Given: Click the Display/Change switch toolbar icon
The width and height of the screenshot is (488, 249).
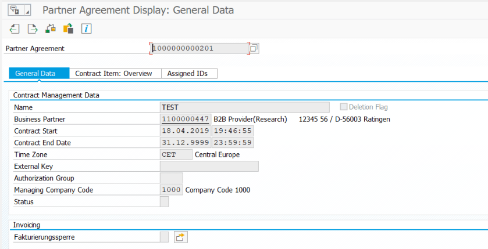Looking at the screenshot, I should tap(69, 28).
